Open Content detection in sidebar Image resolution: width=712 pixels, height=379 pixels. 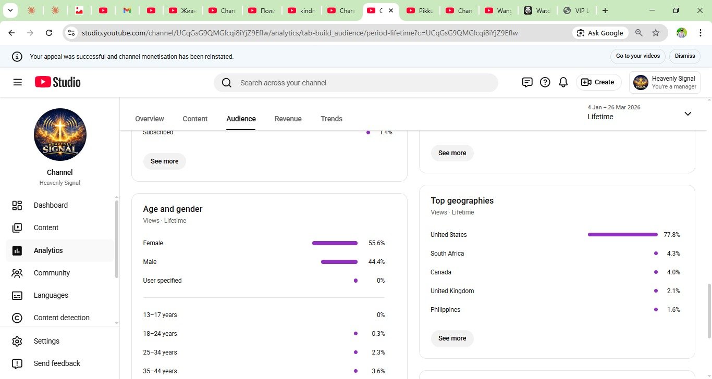[61, 318]
